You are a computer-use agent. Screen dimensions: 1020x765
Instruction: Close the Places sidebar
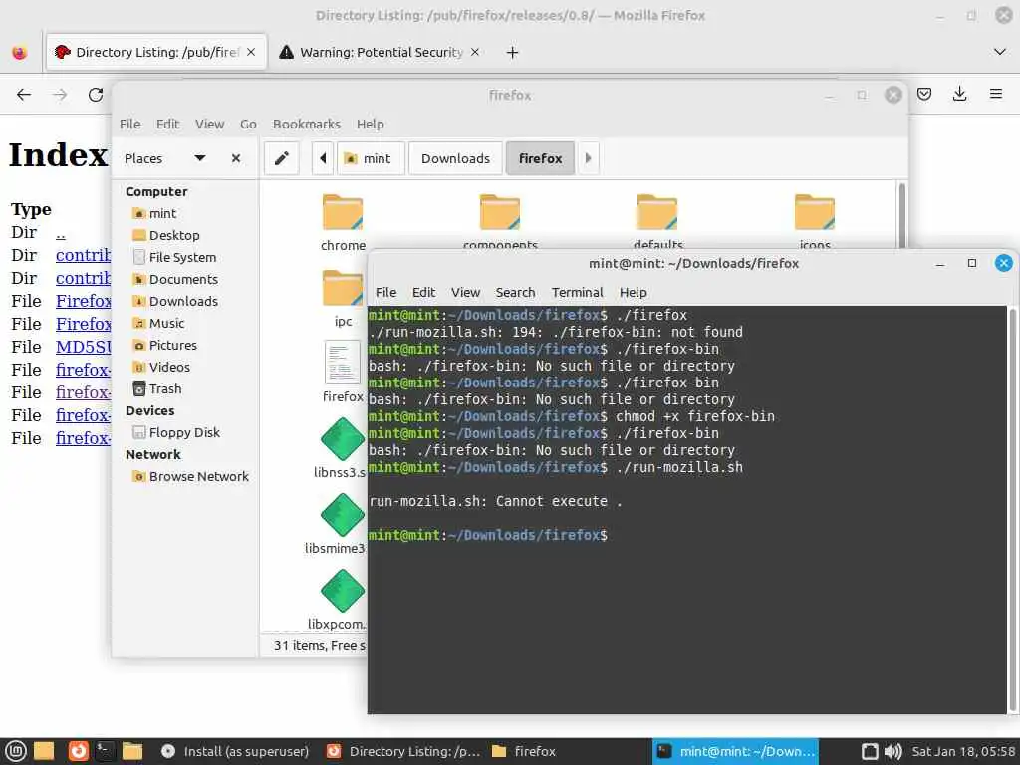point(236,158)
